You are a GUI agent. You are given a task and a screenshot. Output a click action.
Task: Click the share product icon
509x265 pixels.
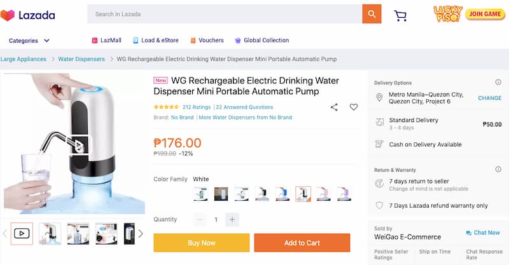(334, 107)
